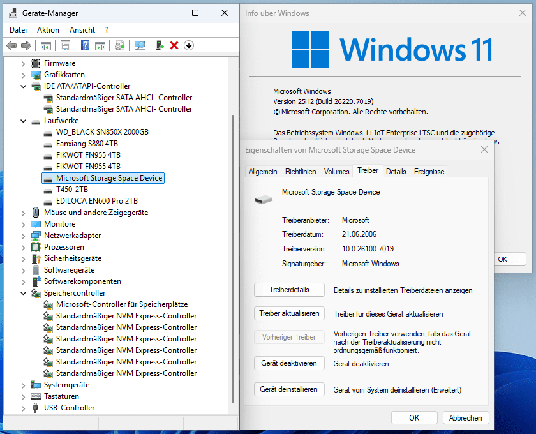
Task: Click Treiber aktualisieren button
Action: click(x=289, y=313)
